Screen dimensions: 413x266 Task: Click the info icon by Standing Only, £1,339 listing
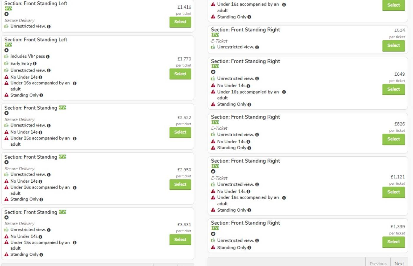pos(249,248)
